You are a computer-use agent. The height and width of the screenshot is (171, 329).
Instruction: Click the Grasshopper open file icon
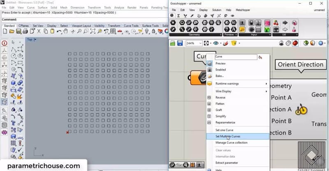[173, 43]
